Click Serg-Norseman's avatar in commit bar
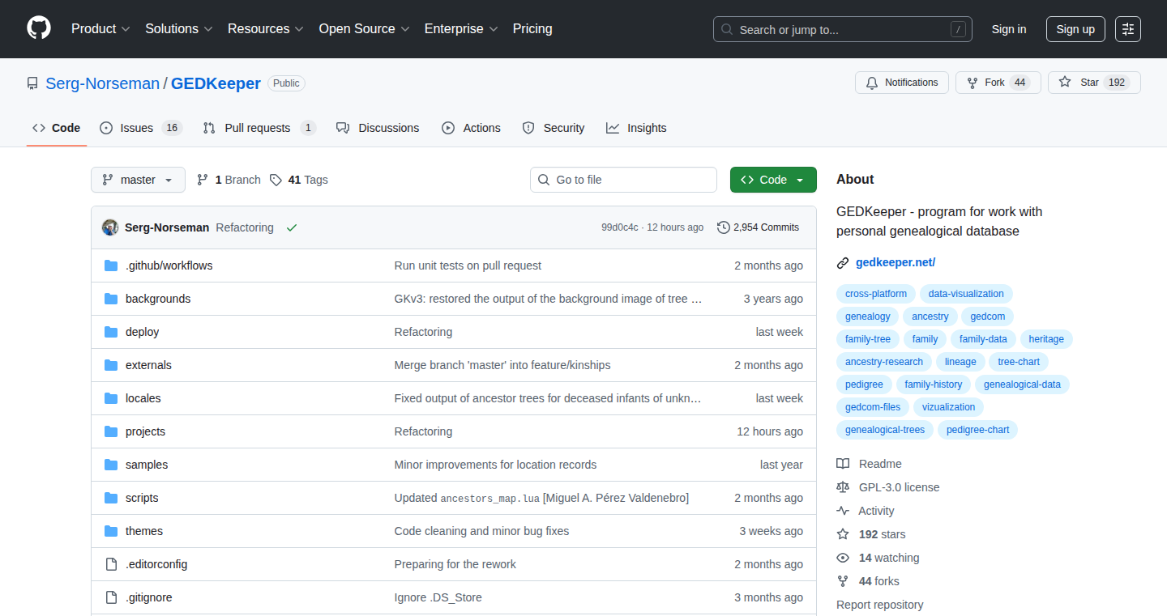Screen dimensions: 1167x616 point(110,227)
